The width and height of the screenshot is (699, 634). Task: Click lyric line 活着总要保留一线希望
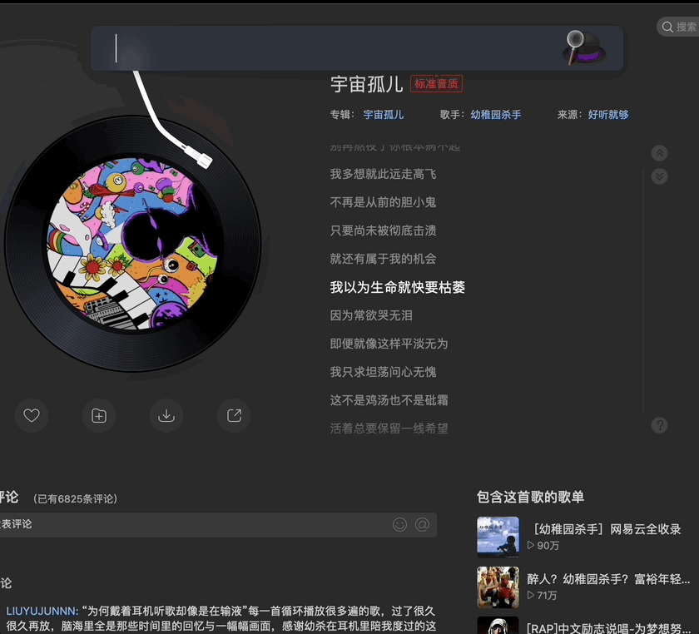(x=389, y=429)
